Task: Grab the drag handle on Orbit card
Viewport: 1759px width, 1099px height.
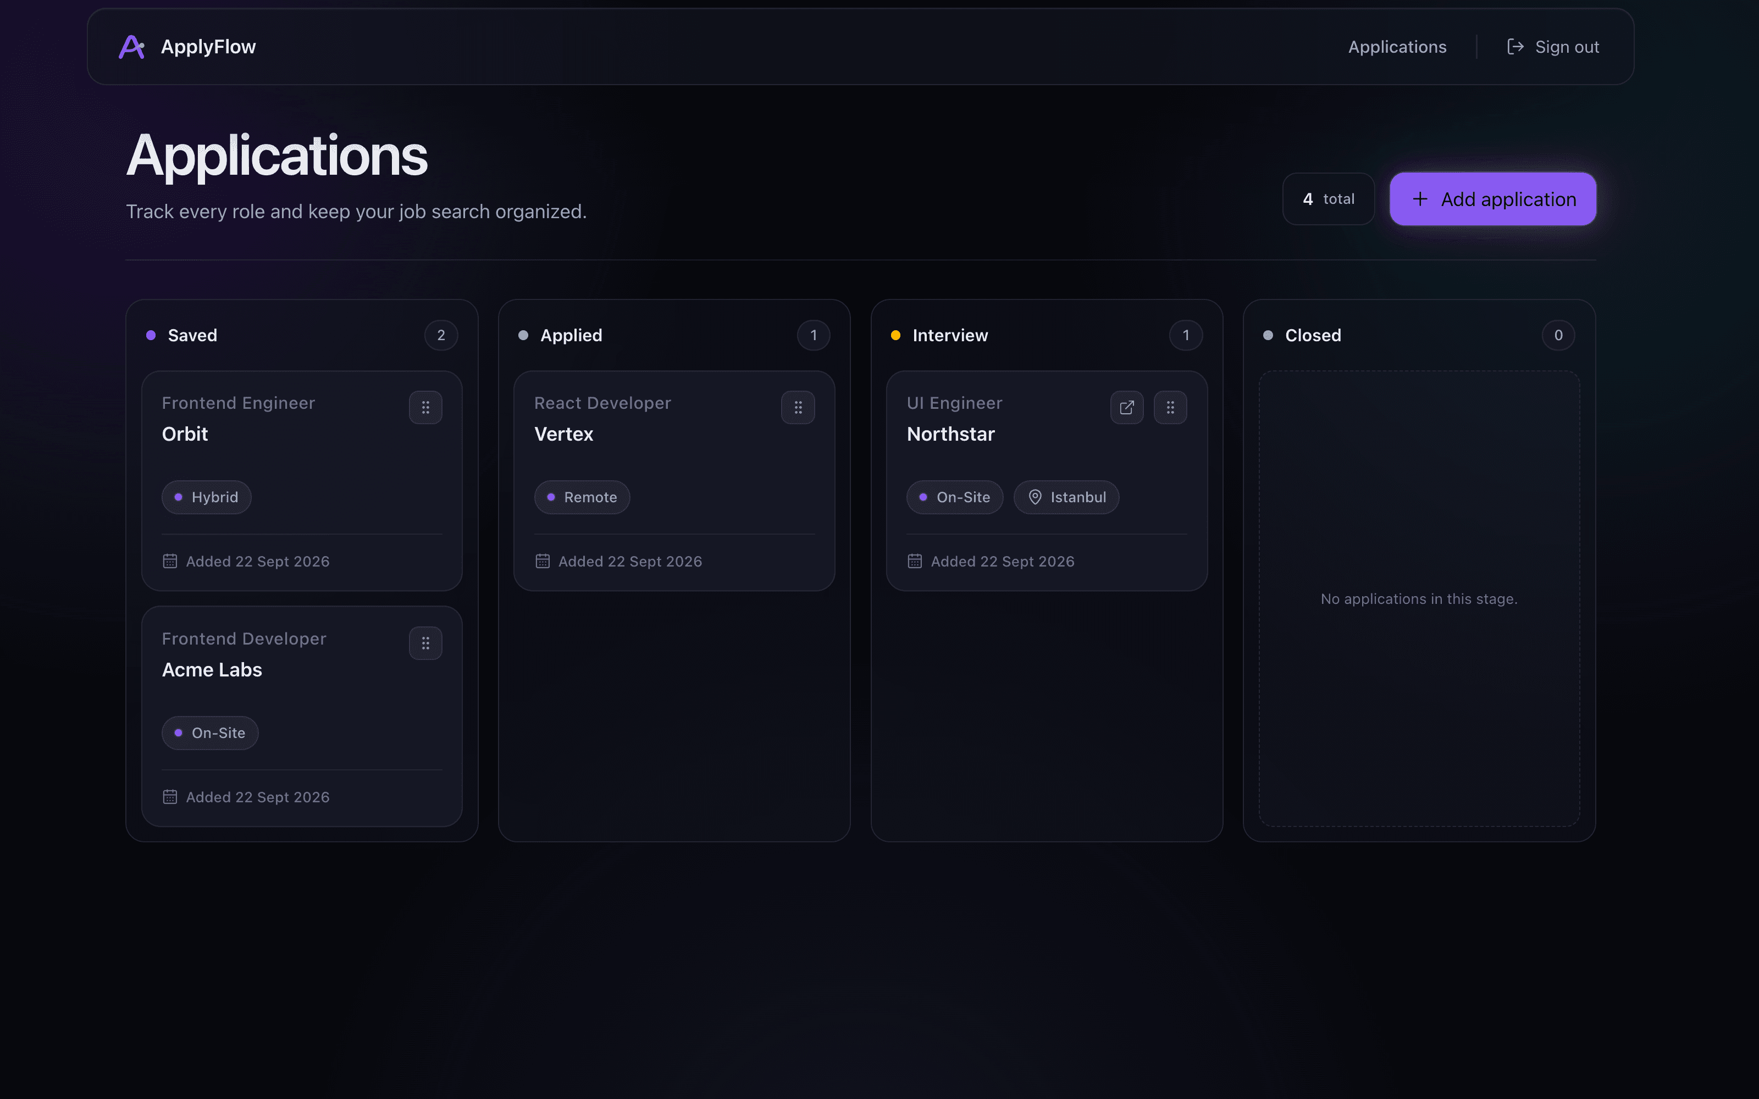Action: click(x=425, y=407)
